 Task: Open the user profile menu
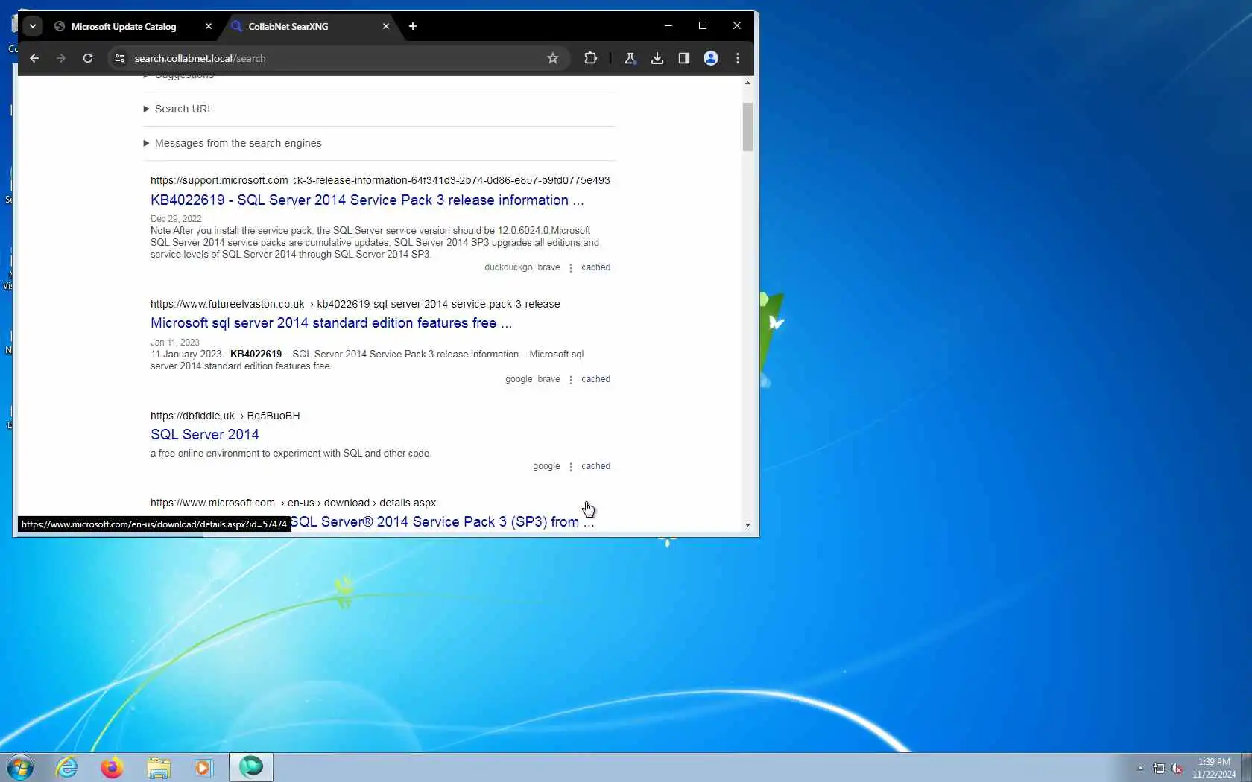(711, 58)
